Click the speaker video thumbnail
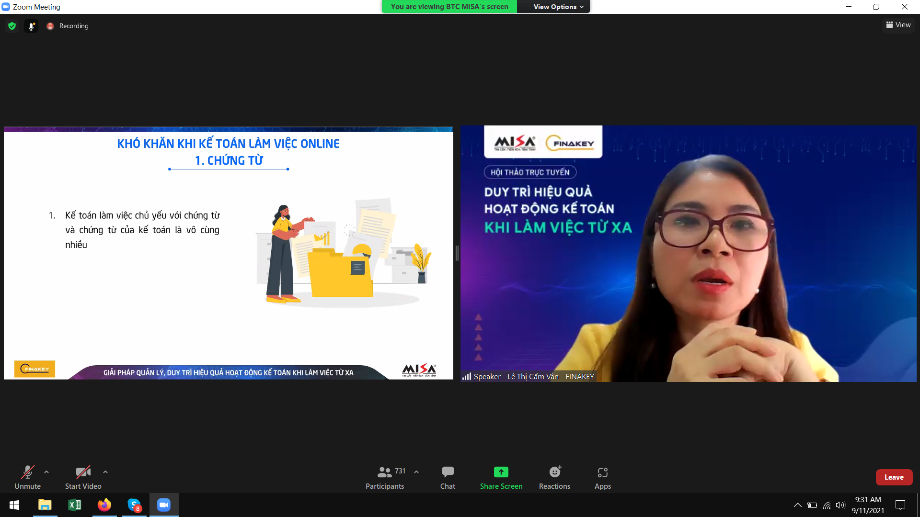This screenshot has width=920, height=517. coord(688,253)
